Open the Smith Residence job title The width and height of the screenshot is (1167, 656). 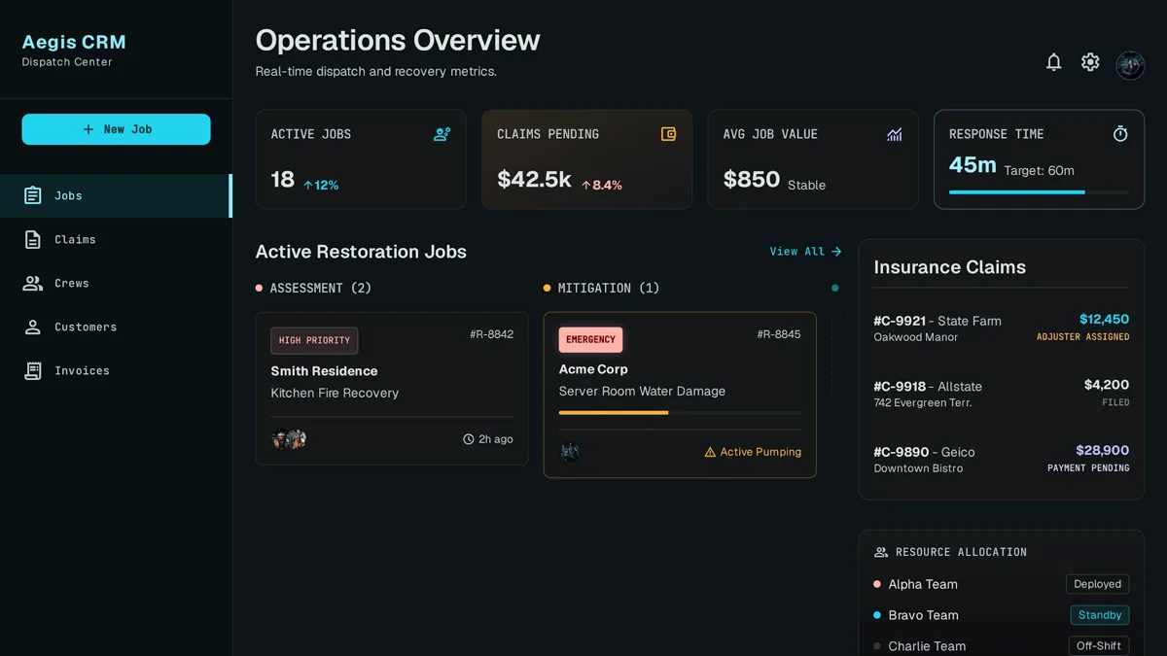click(x=324, y=371)
